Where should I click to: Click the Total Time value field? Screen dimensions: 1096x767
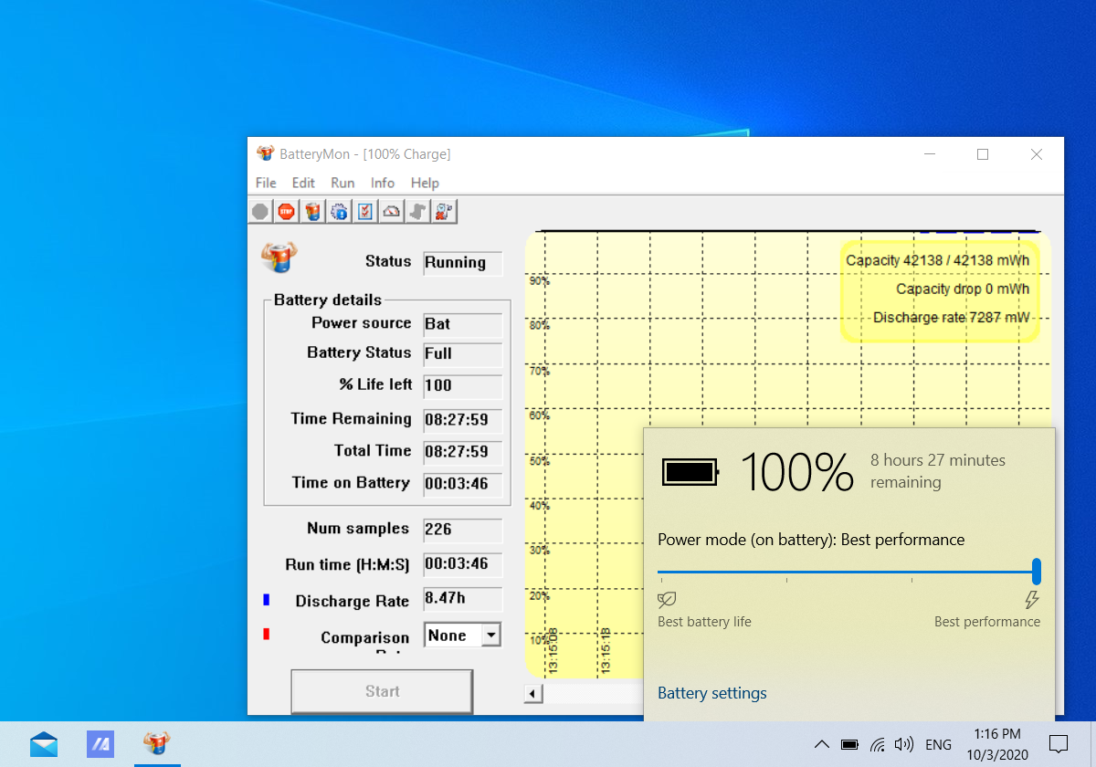tap(463, 452)
